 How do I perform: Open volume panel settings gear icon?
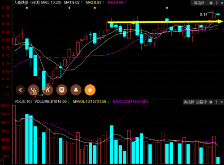click(211, 102)
